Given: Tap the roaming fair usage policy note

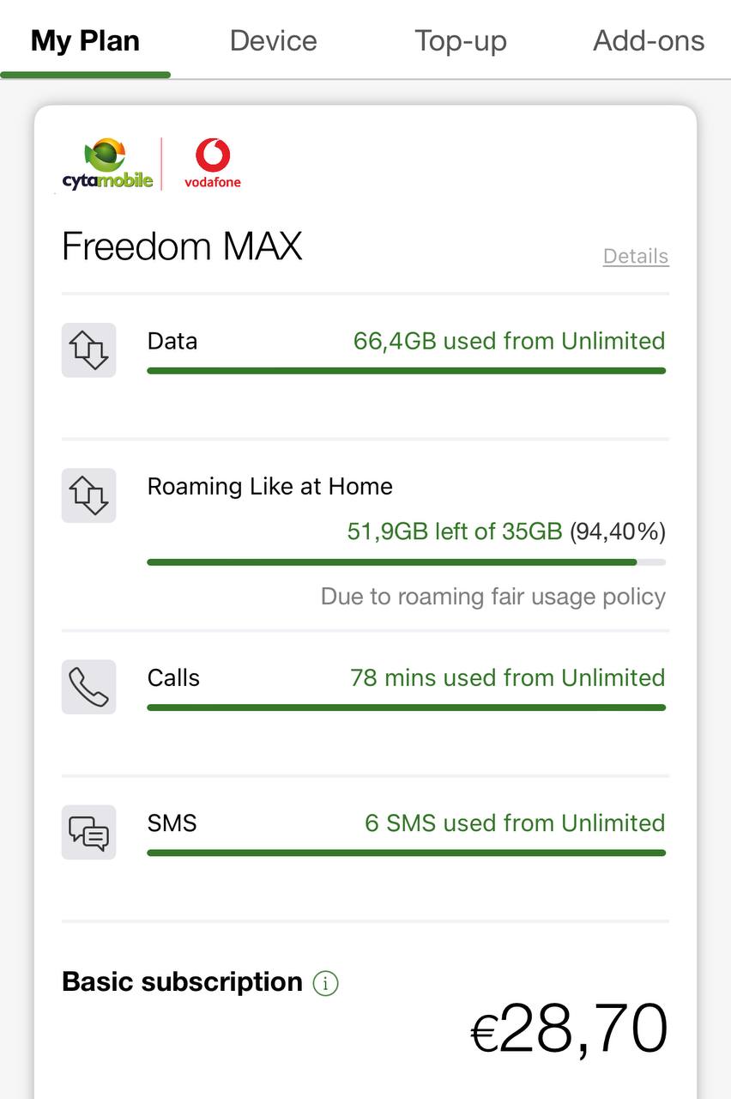Looking at the screenshot, I should click(493, 597).
